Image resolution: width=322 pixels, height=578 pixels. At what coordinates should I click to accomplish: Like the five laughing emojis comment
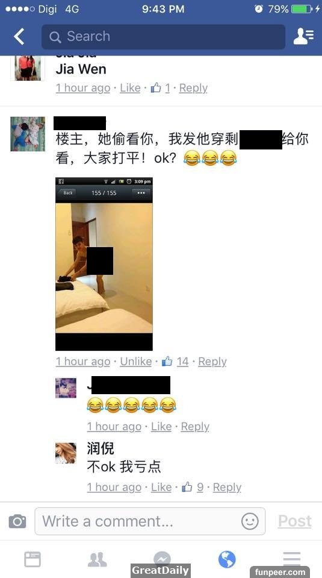(x=161, y=427)
